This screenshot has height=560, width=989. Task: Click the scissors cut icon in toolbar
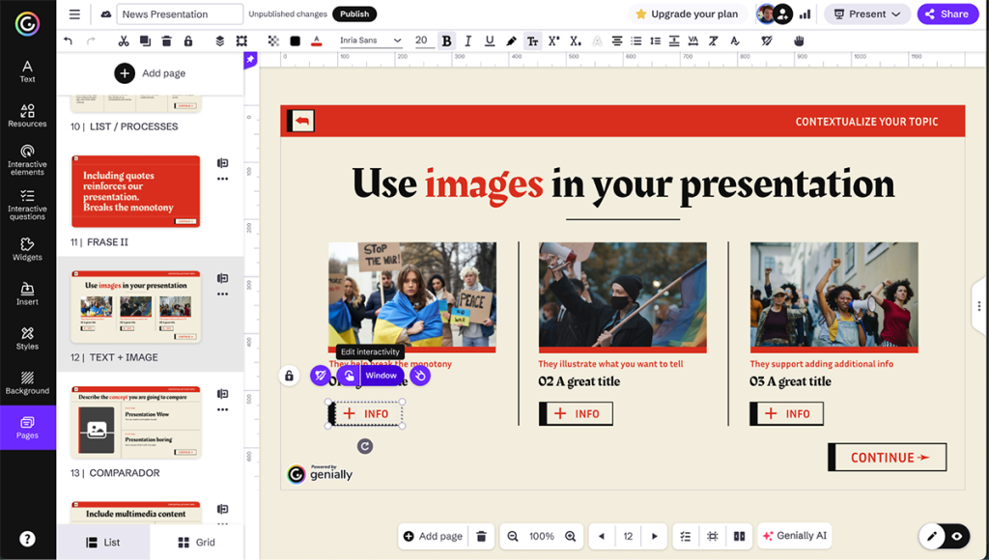pos(123,41)
